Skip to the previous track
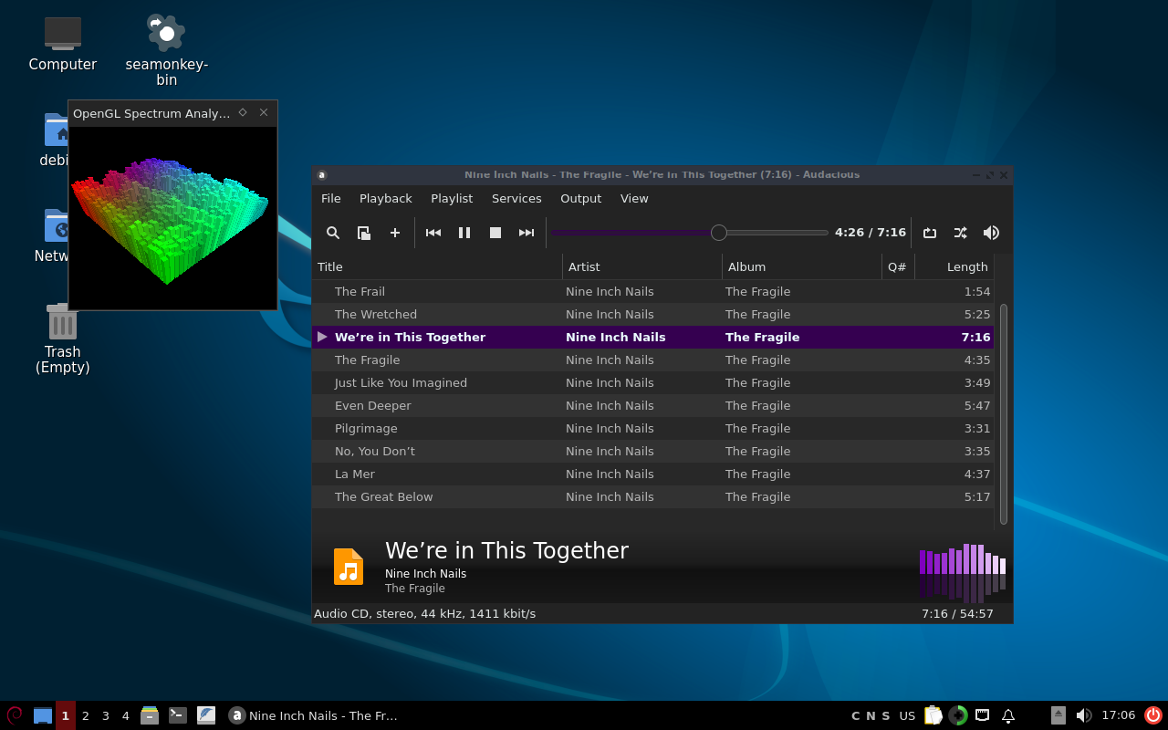1168x730 pixels. 433,233
